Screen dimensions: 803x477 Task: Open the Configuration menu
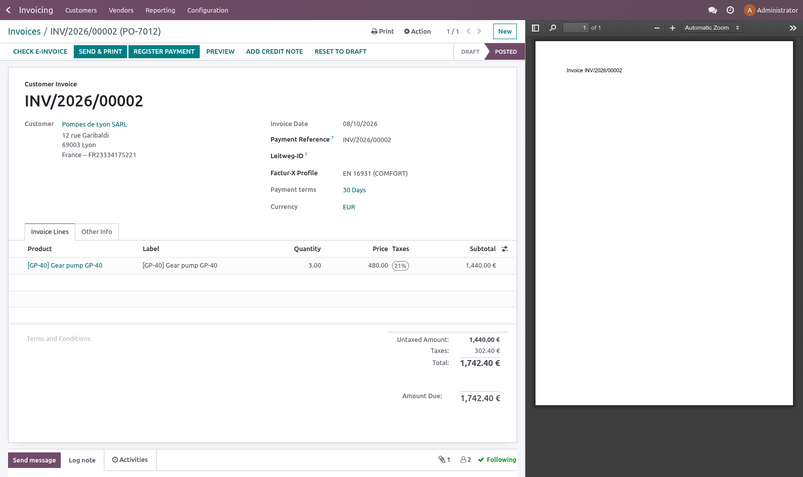coord(208,10)
